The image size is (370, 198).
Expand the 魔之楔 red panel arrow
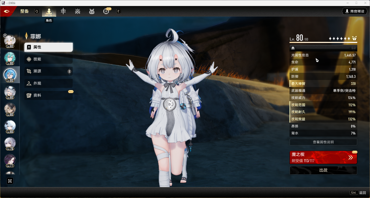(350, 157)
